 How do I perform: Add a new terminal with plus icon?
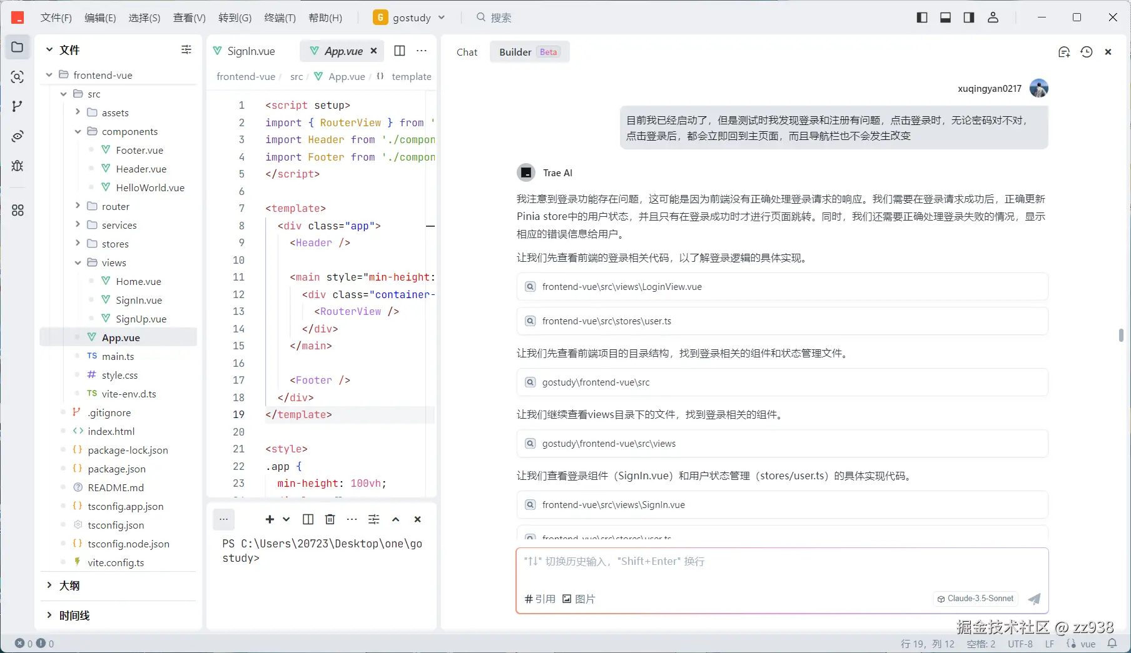(270, 519)
